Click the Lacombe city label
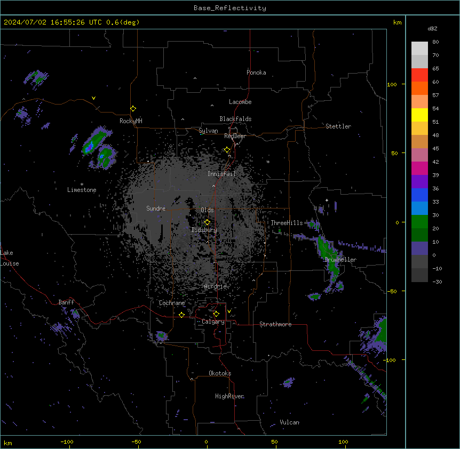Viewport: 460px width, 449px height. (x=240, y=102)
